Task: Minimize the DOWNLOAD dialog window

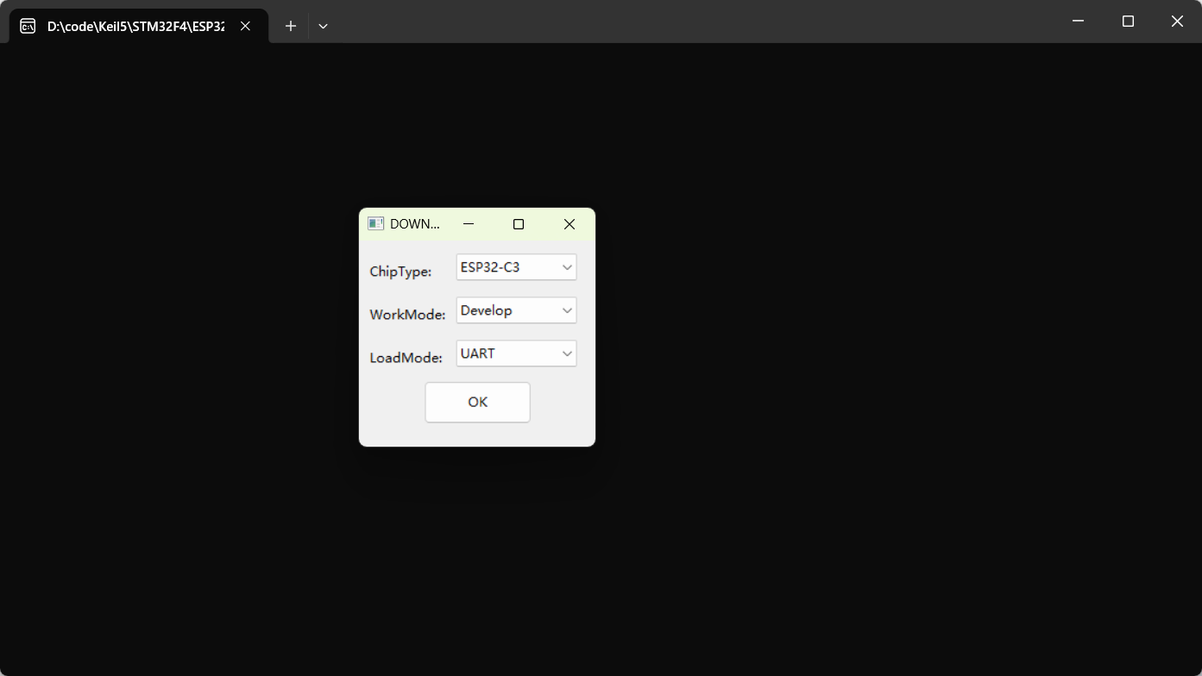Action: (x=469, y=224)
